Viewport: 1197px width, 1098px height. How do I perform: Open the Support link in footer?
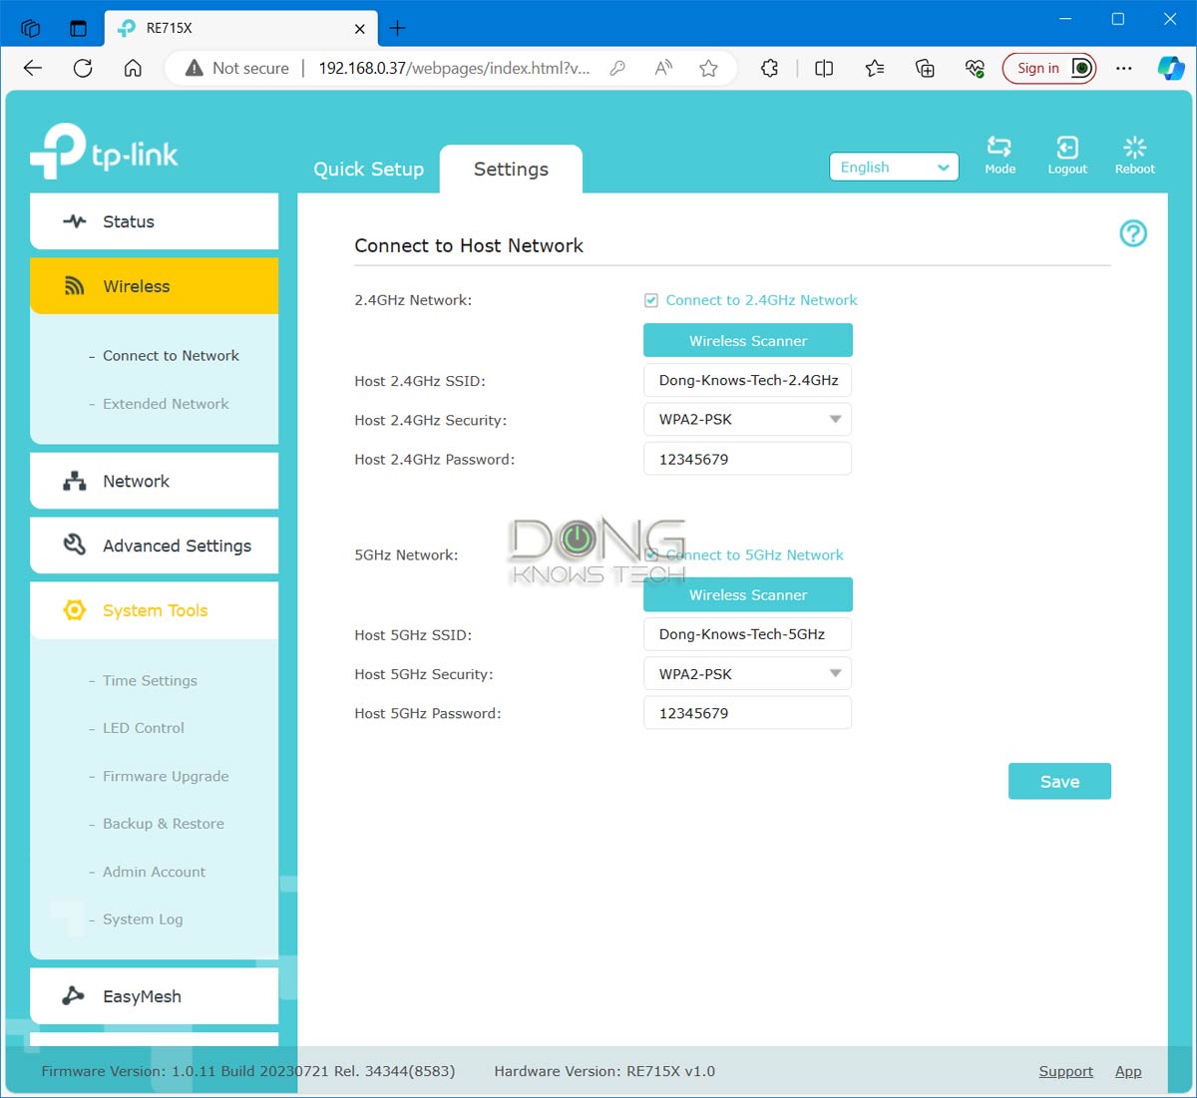[x=1065, y=1071]
